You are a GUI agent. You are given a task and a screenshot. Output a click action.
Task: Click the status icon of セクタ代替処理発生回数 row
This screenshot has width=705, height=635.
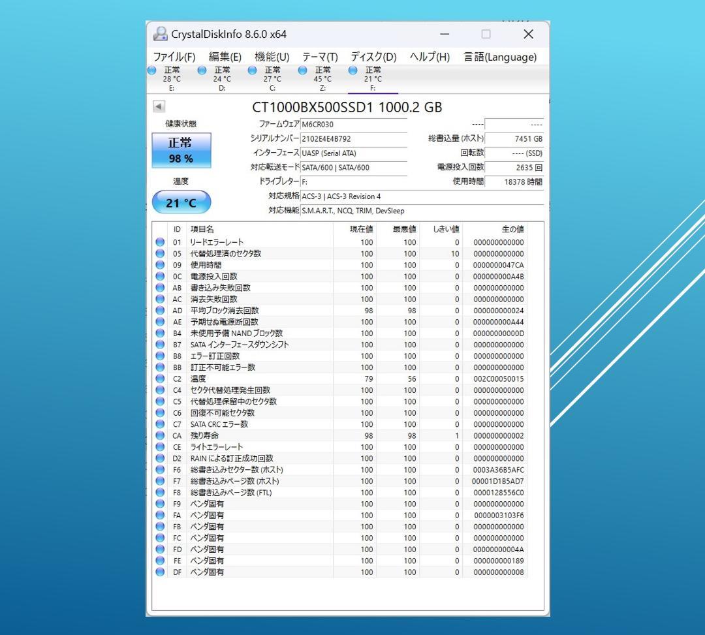tap(160, 390)
